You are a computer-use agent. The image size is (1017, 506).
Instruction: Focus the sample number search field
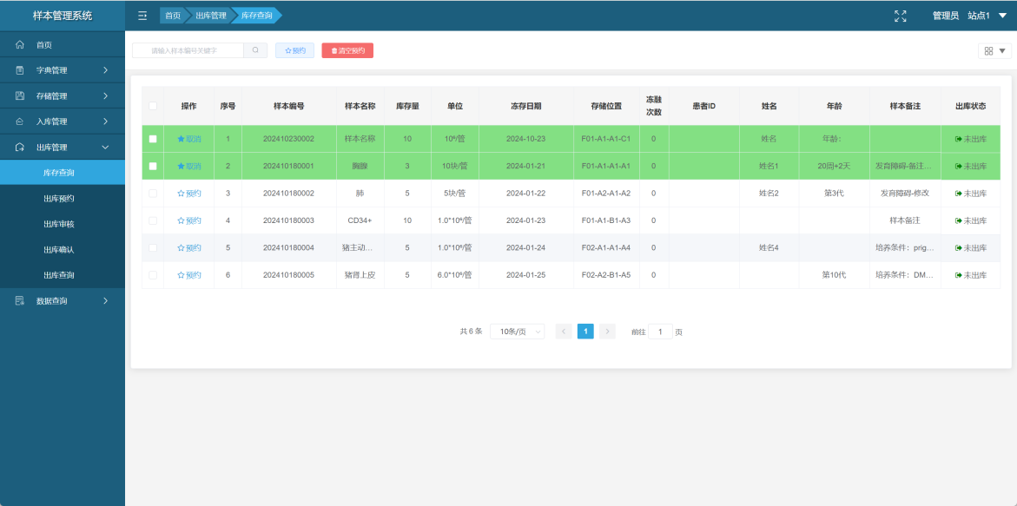[188, 50]
